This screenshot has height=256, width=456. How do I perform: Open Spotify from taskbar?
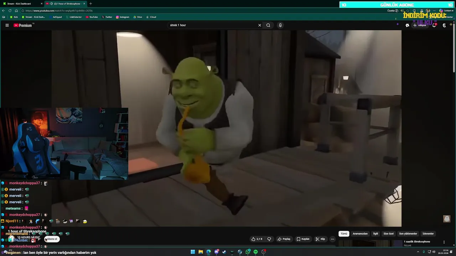[x=255, y=252]
